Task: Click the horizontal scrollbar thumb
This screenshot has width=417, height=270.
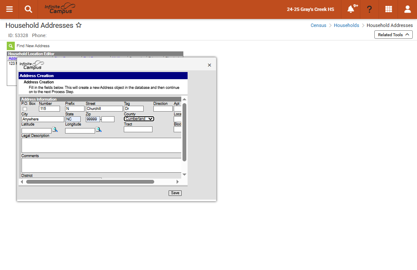Action: tap(90, 182)
